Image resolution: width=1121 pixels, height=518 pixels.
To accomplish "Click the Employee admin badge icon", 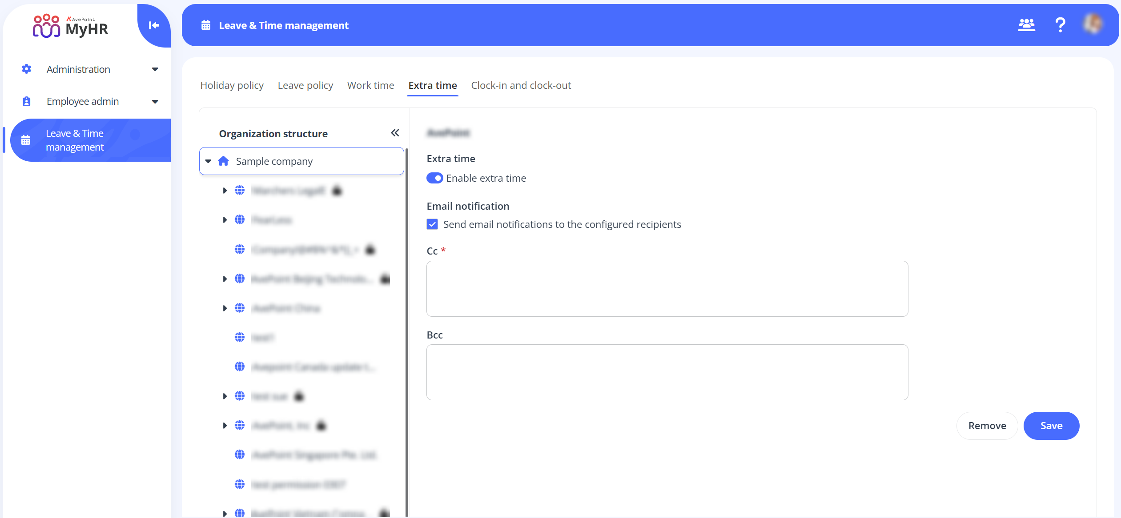I will pos(27,101).
